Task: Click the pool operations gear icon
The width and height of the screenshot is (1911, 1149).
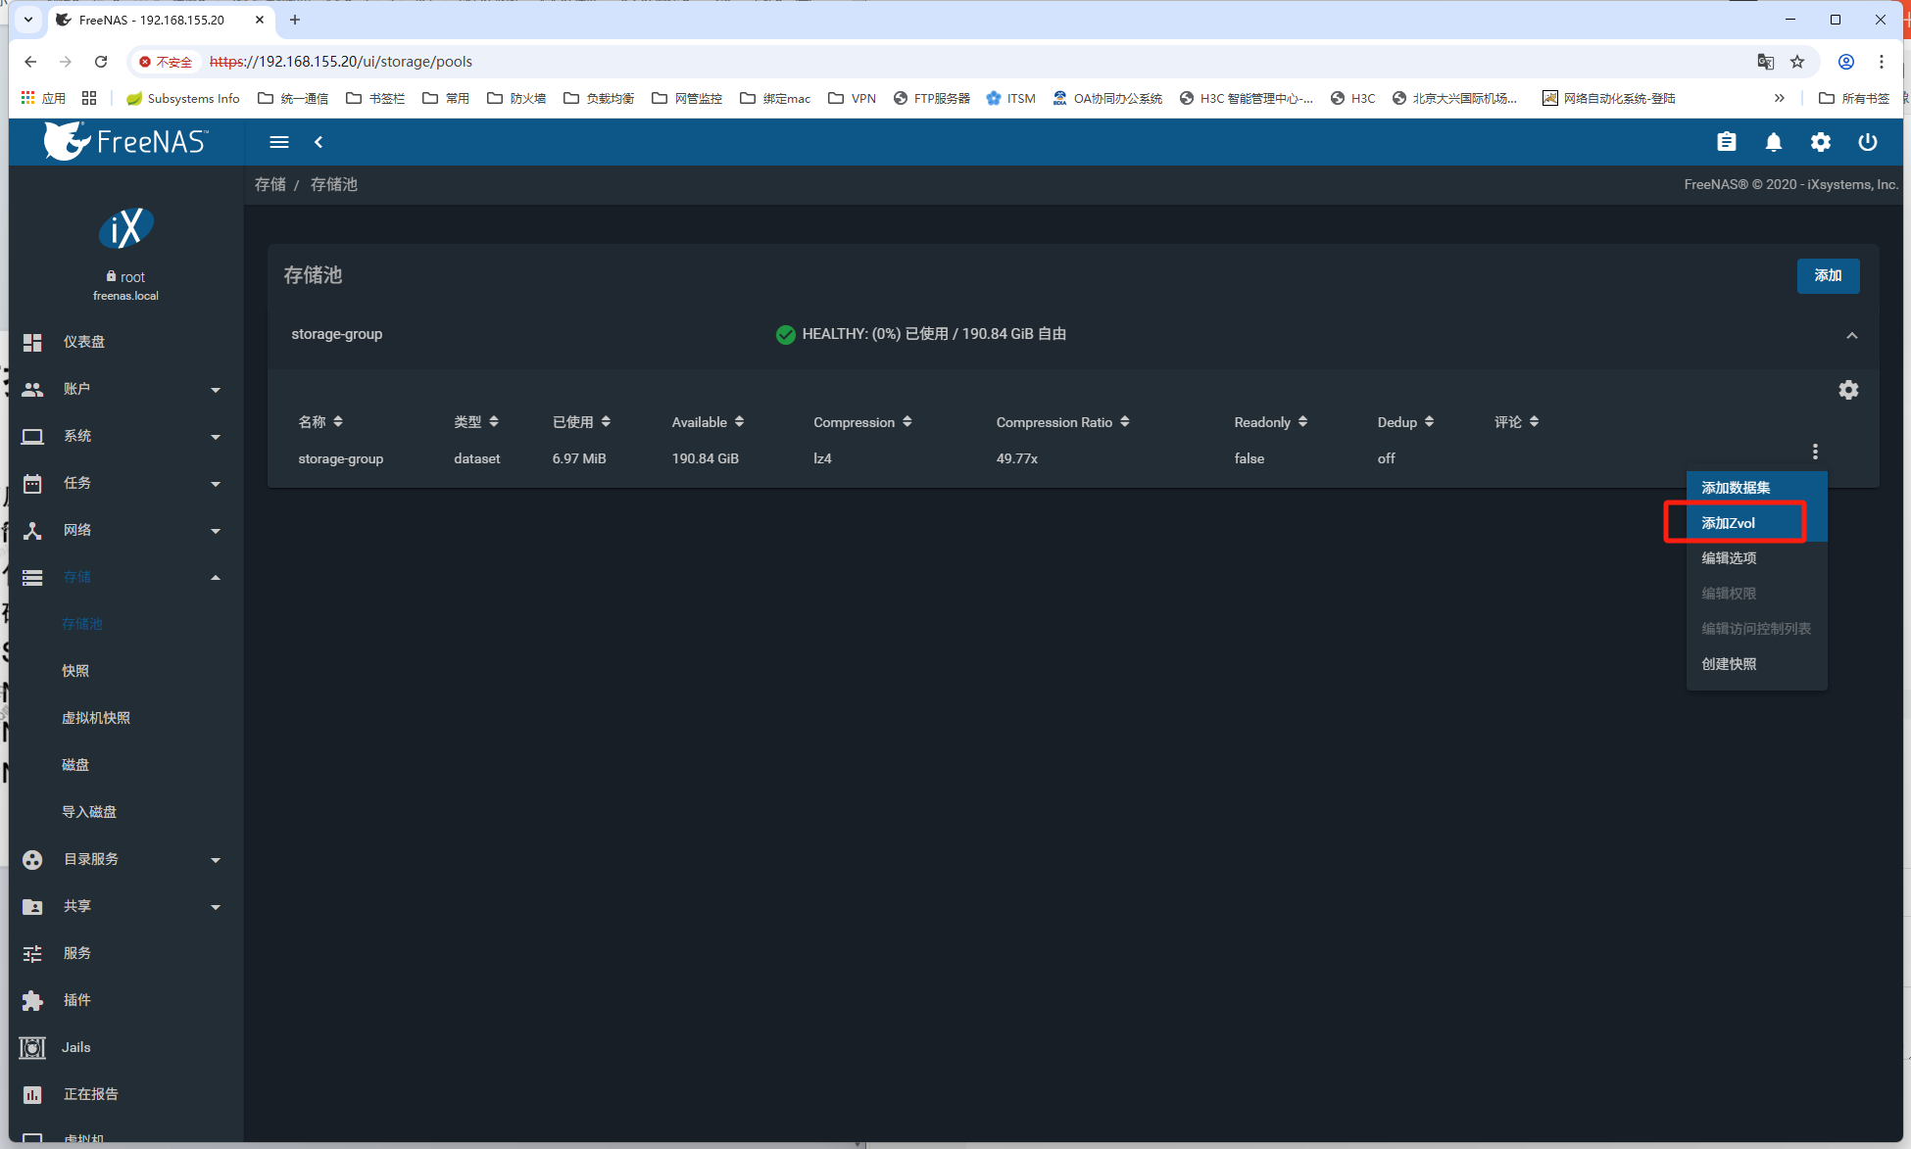Action: coord(1847,390)
